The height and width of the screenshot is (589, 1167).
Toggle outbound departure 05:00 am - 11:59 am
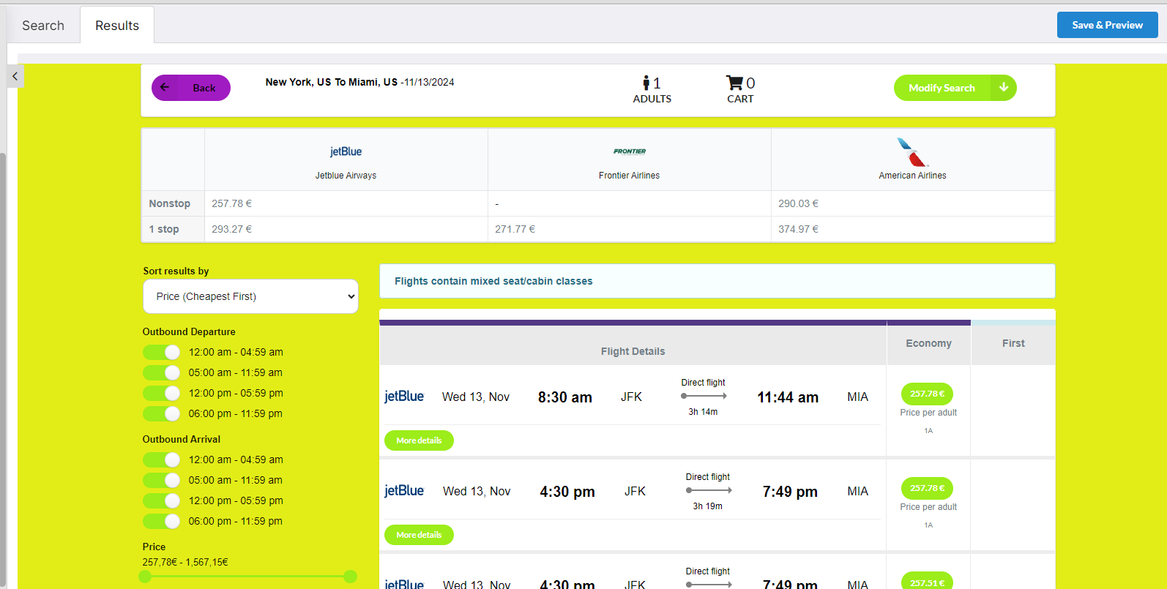pyautogui.click(x=162, y=372)
